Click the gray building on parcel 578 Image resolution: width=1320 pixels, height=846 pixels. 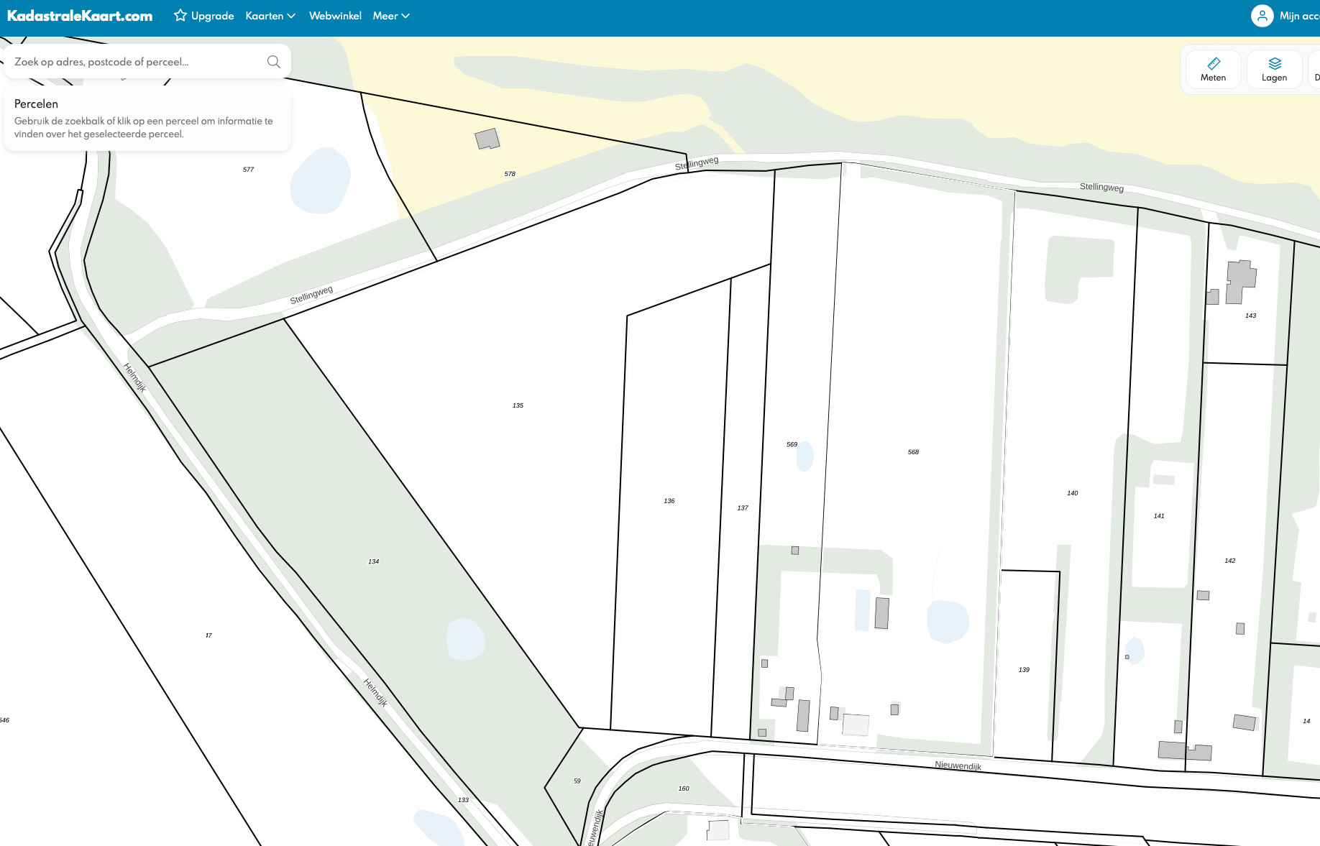click(x=487, y=139)
